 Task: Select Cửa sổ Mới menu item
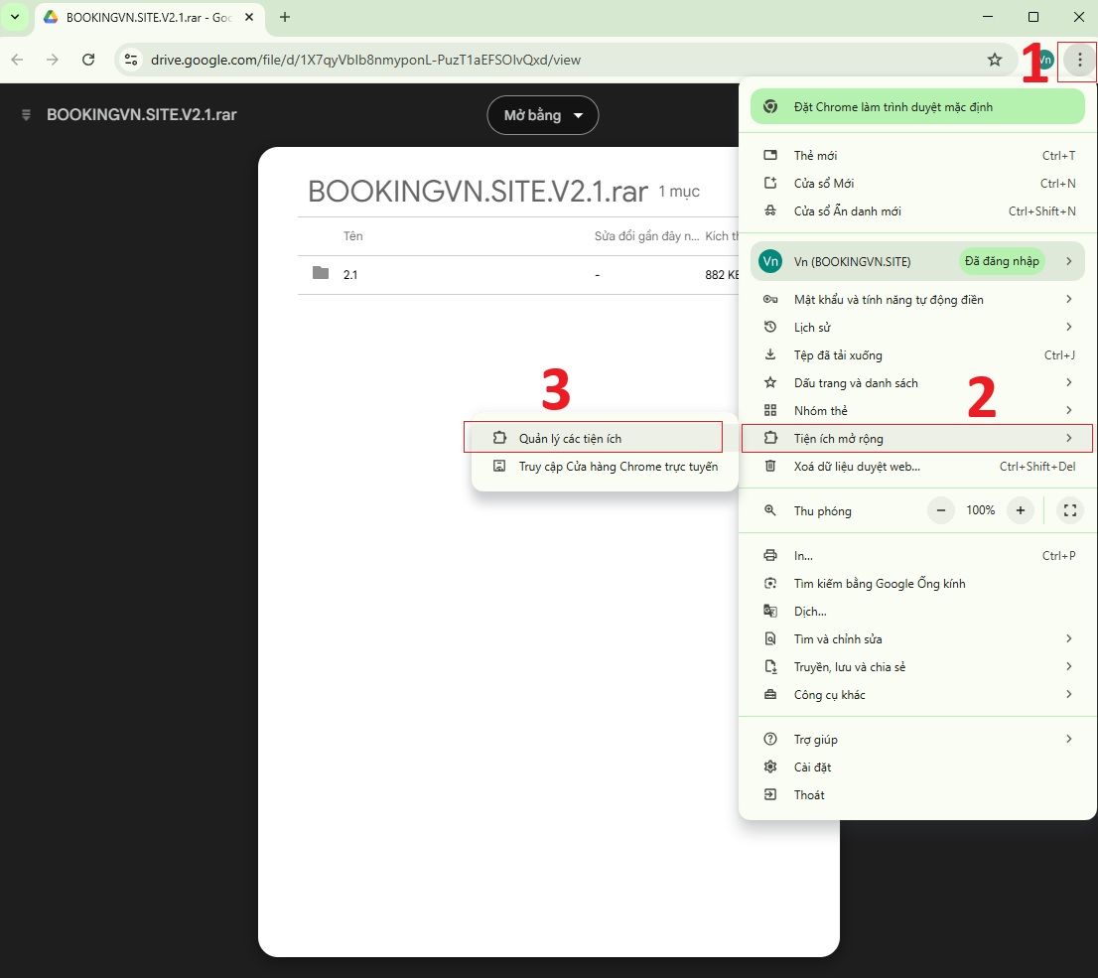click(x=918, y=184)
